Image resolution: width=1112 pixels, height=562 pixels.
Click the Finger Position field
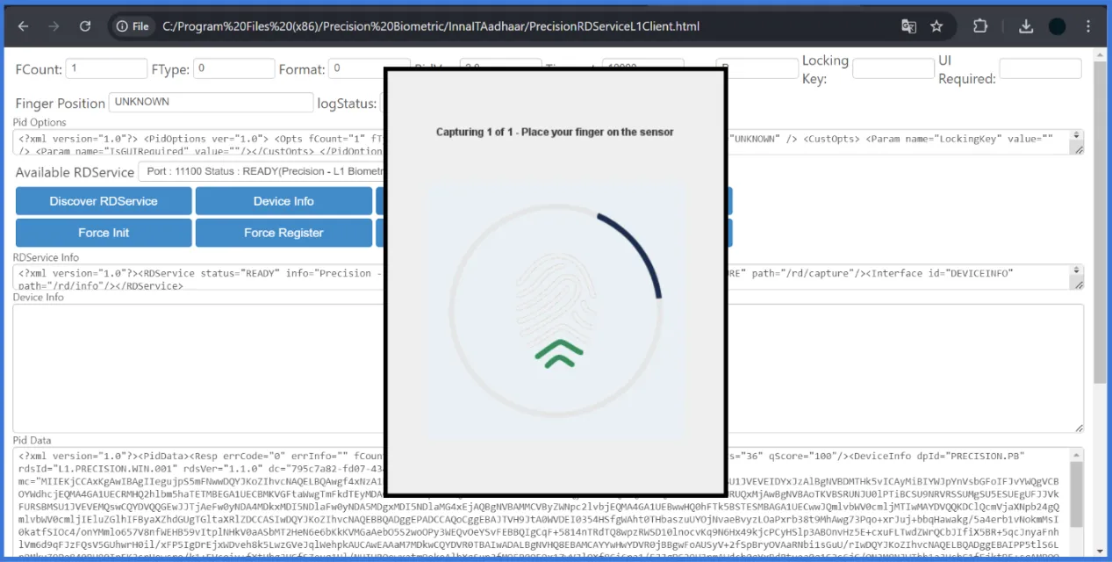click(x=211, y=103)
